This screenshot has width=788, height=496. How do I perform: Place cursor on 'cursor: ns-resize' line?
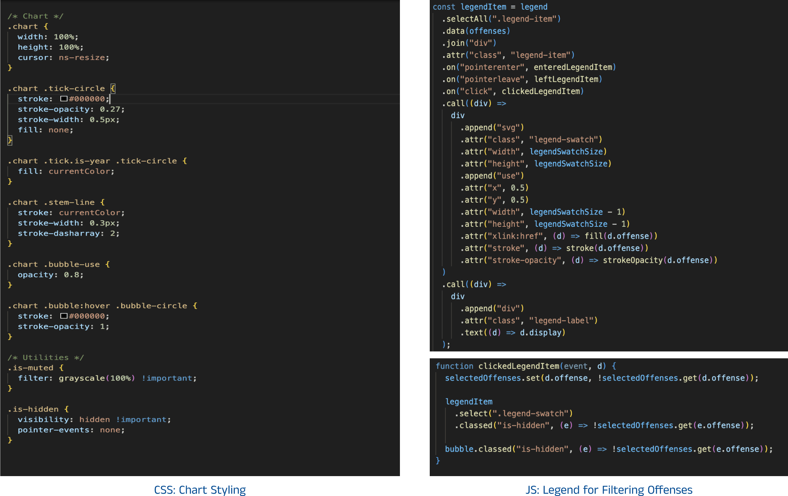point(63,57)
